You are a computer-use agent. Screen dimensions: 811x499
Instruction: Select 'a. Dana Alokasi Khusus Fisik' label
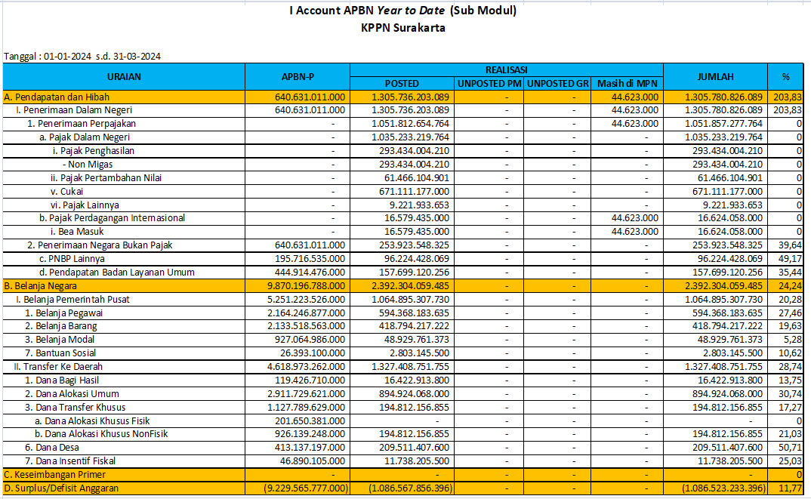point(92,421)
